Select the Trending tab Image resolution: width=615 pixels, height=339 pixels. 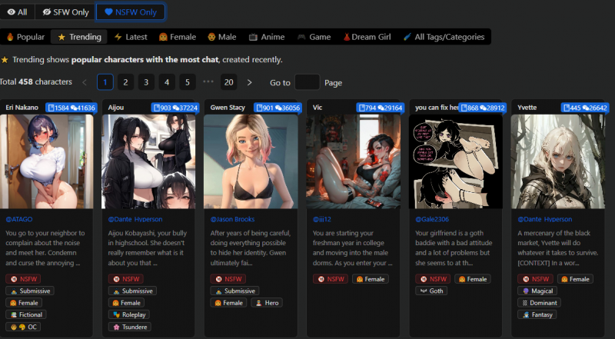click(78, 37)
